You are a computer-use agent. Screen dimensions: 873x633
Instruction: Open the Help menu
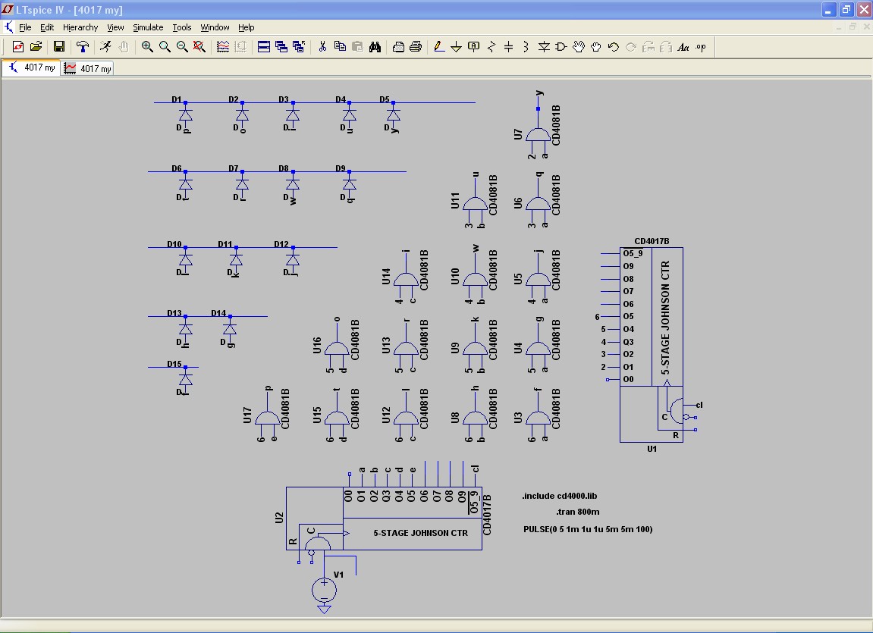[x=246, y=27]
